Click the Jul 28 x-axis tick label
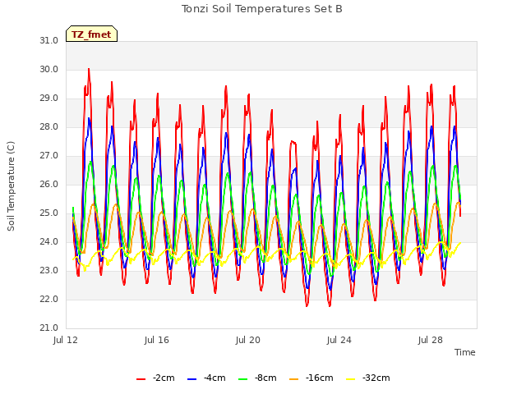This screenshot has width=526, height=394. coord(431,340)
